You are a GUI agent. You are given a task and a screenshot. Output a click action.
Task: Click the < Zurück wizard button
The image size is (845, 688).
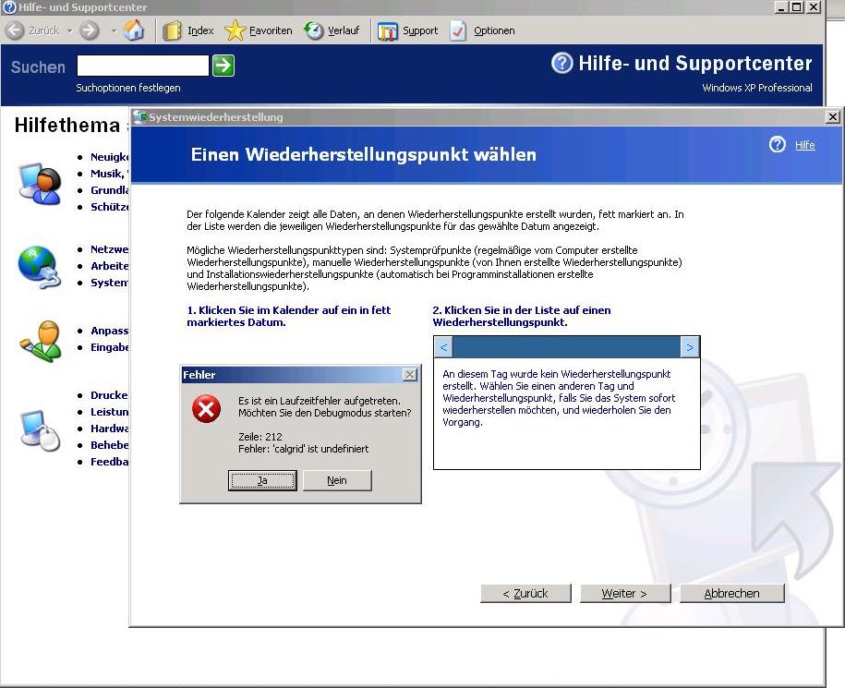click(x=525, y=593)
